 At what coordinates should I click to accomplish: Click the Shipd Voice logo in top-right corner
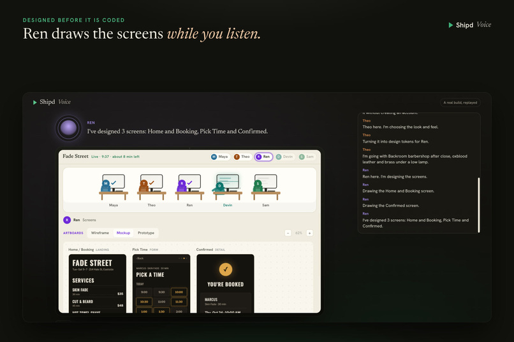click(x=469, y=25)
